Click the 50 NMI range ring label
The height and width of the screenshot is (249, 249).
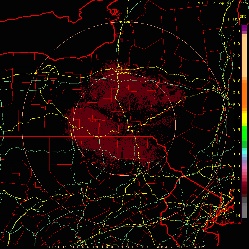pos(124,73)
